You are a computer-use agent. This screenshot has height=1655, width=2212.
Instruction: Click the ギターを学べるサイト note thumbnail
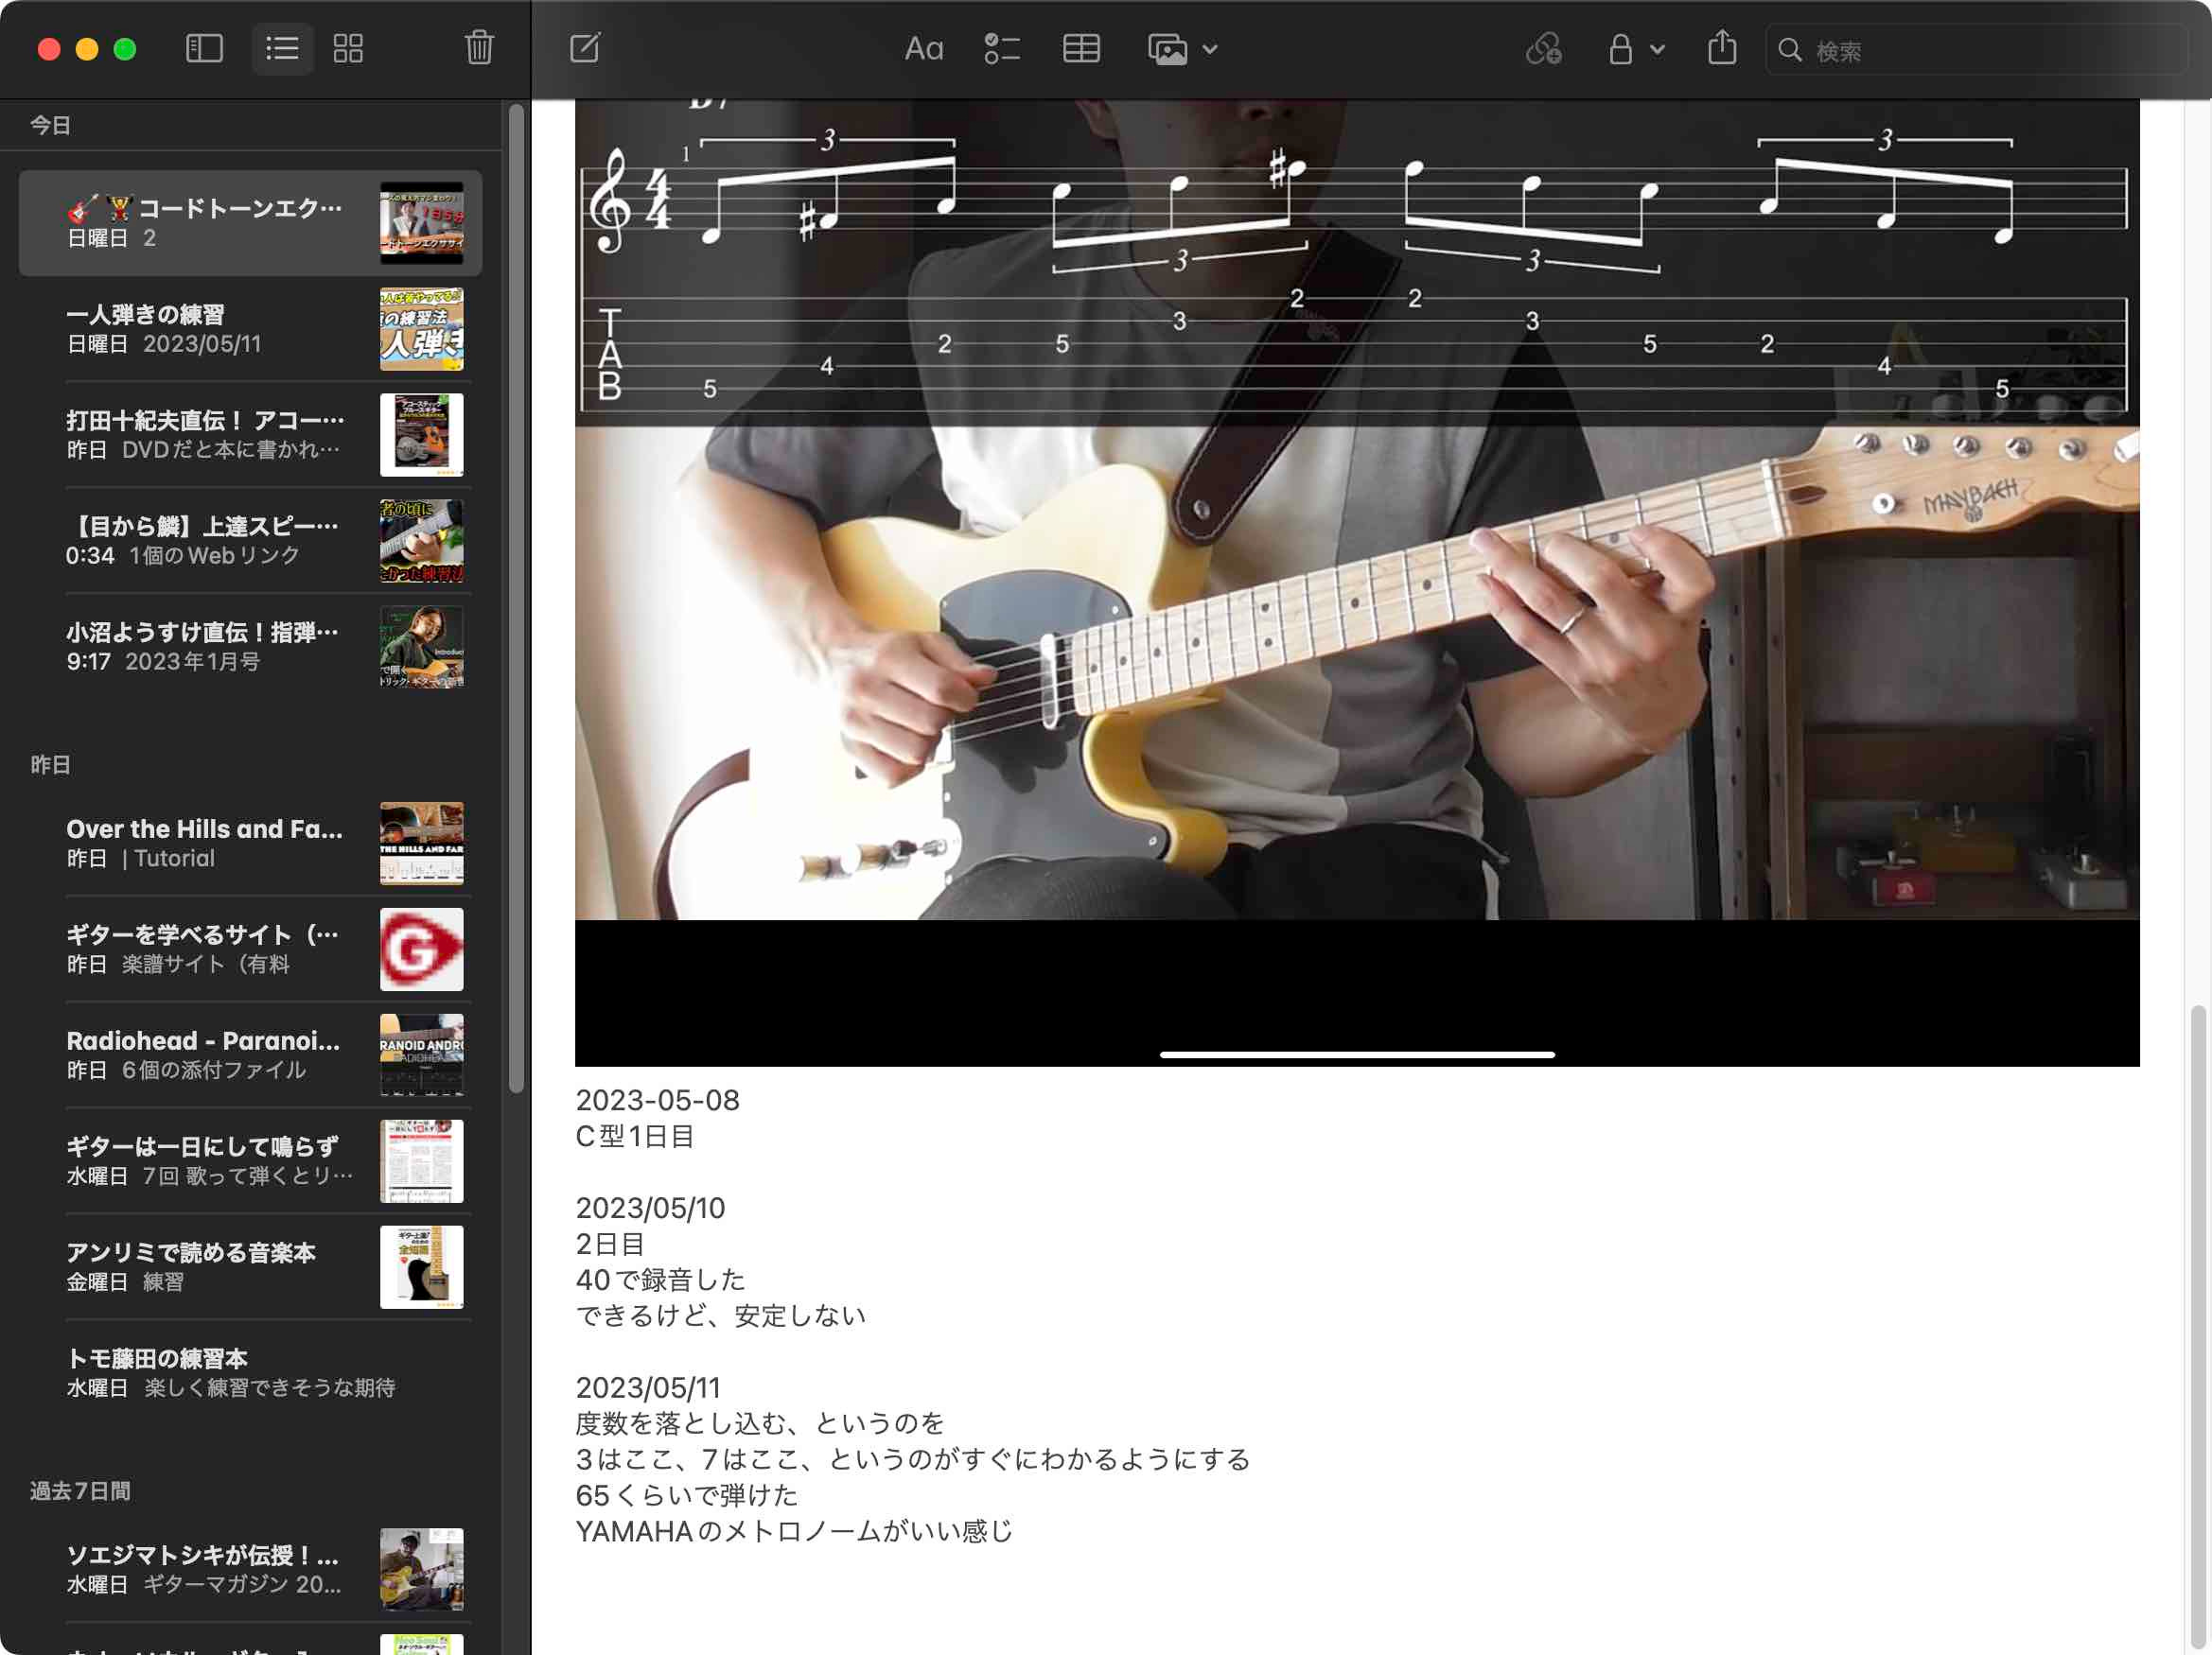tap(421, 949)
